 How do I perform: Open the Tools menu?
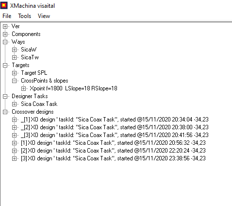(x=24, y=16)
